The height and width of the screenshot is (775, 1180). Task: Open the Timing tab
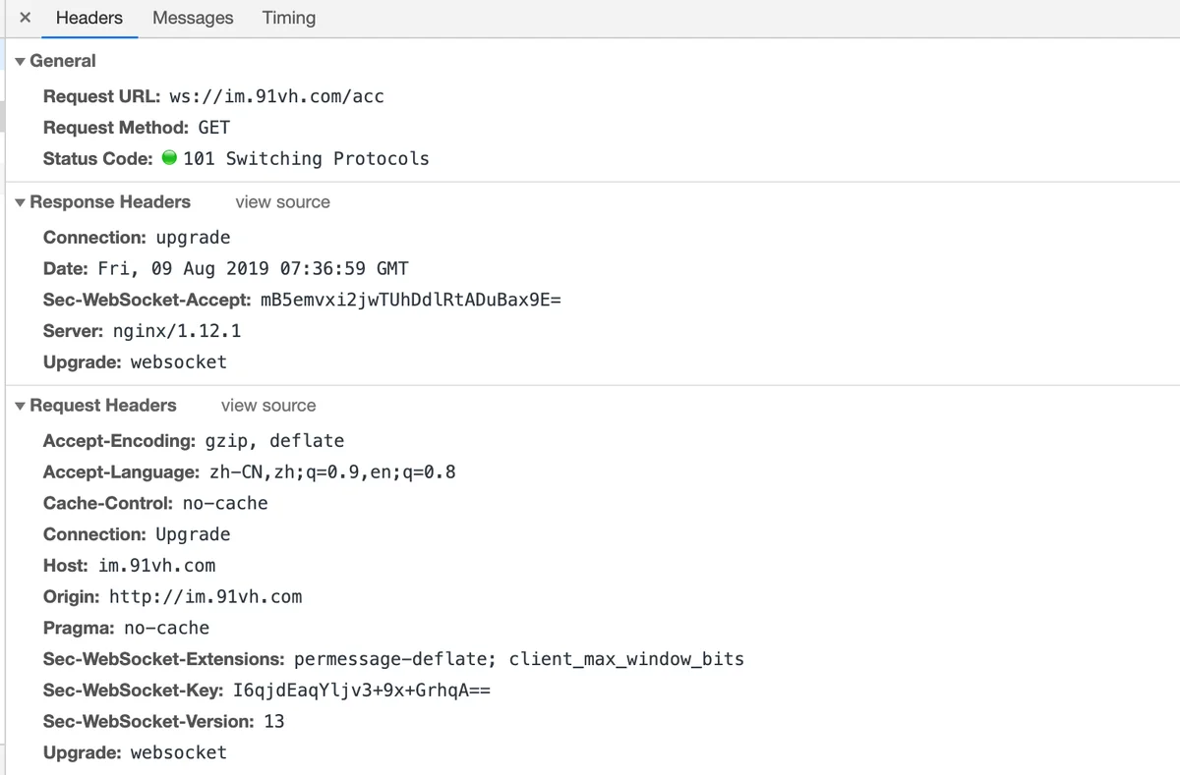pyautogui.click(x=289, y=18)
